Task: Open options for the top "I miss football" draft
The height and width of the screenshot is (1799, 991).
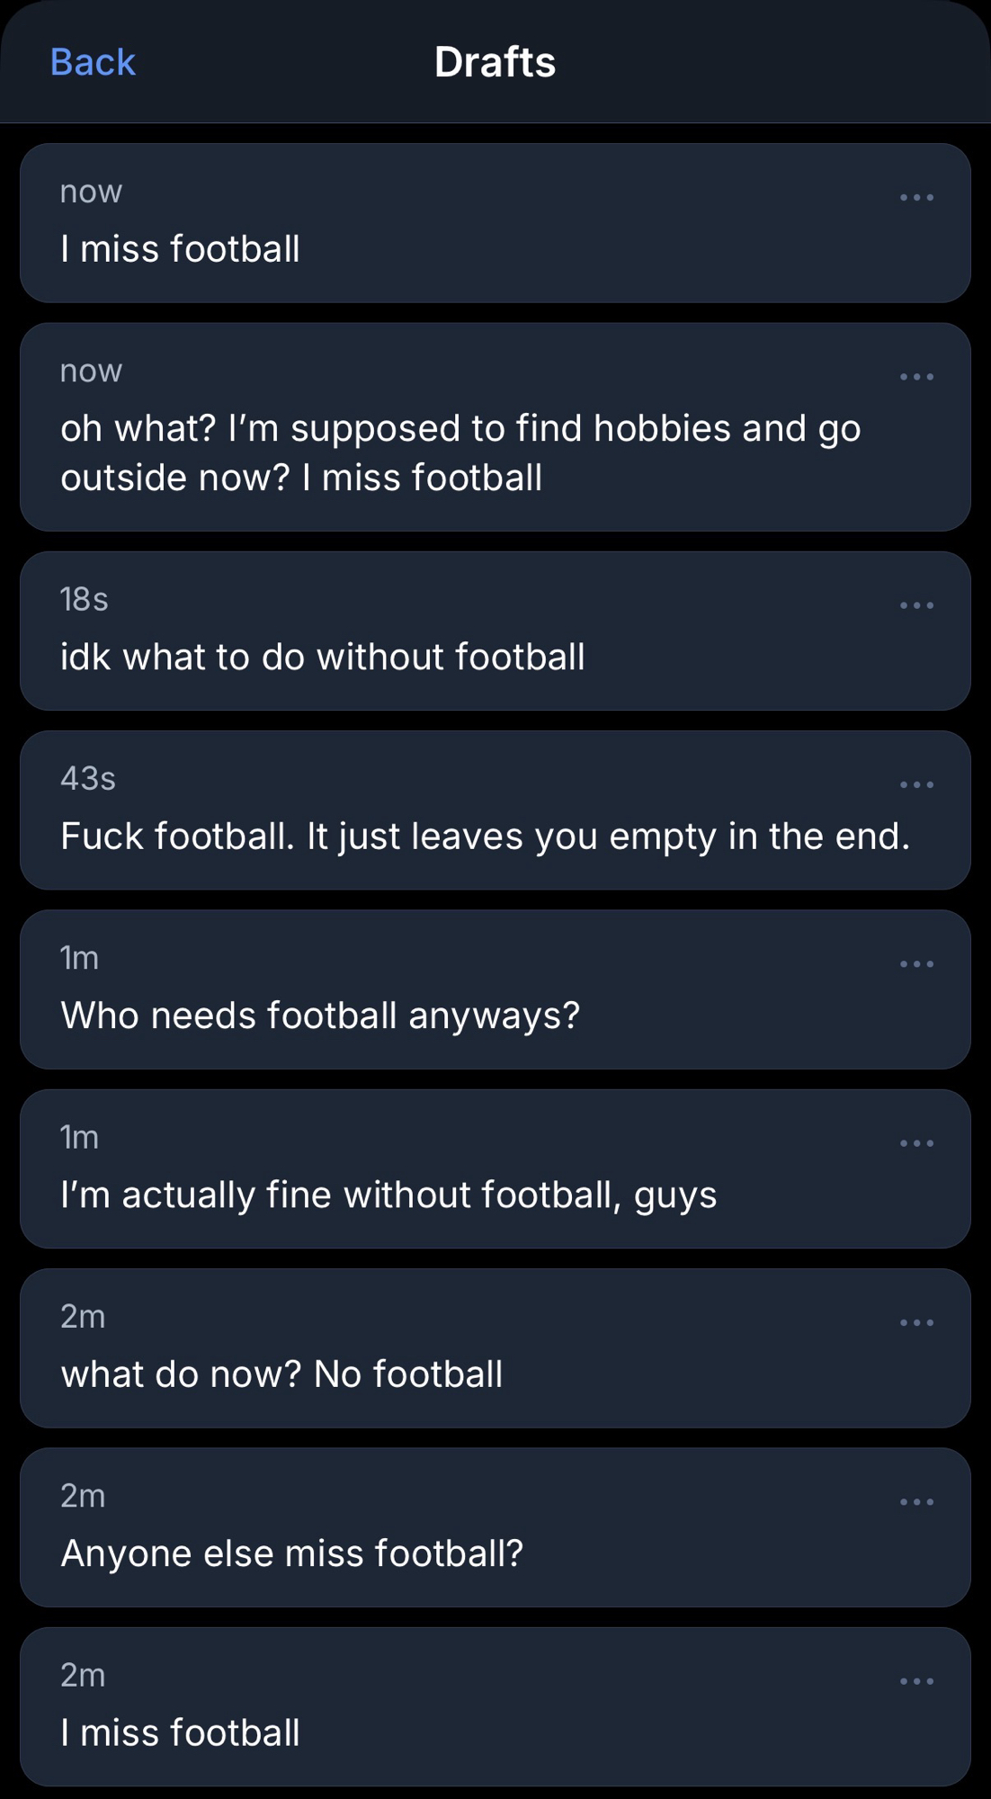Action: (916, 198)
